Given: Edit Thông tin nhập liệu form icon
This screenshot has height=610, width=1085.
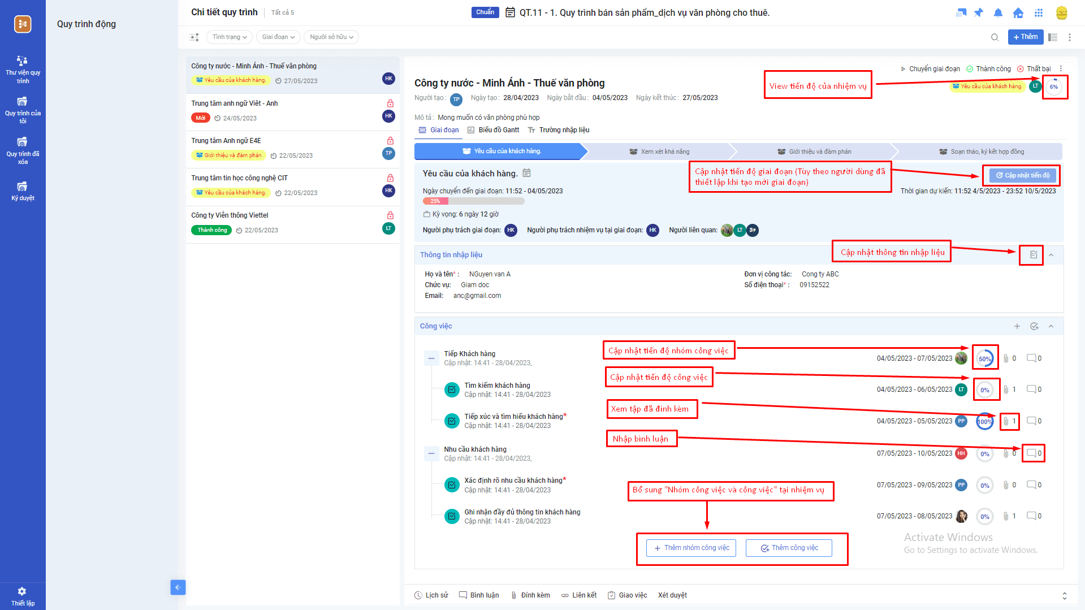Looking at the screenshot, I should [1034, 255].
